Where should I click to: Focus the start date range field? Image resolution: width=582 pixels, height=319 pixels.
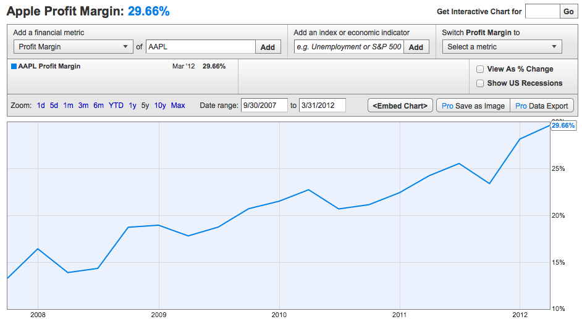pyautogui.click(x=264, y=106)
